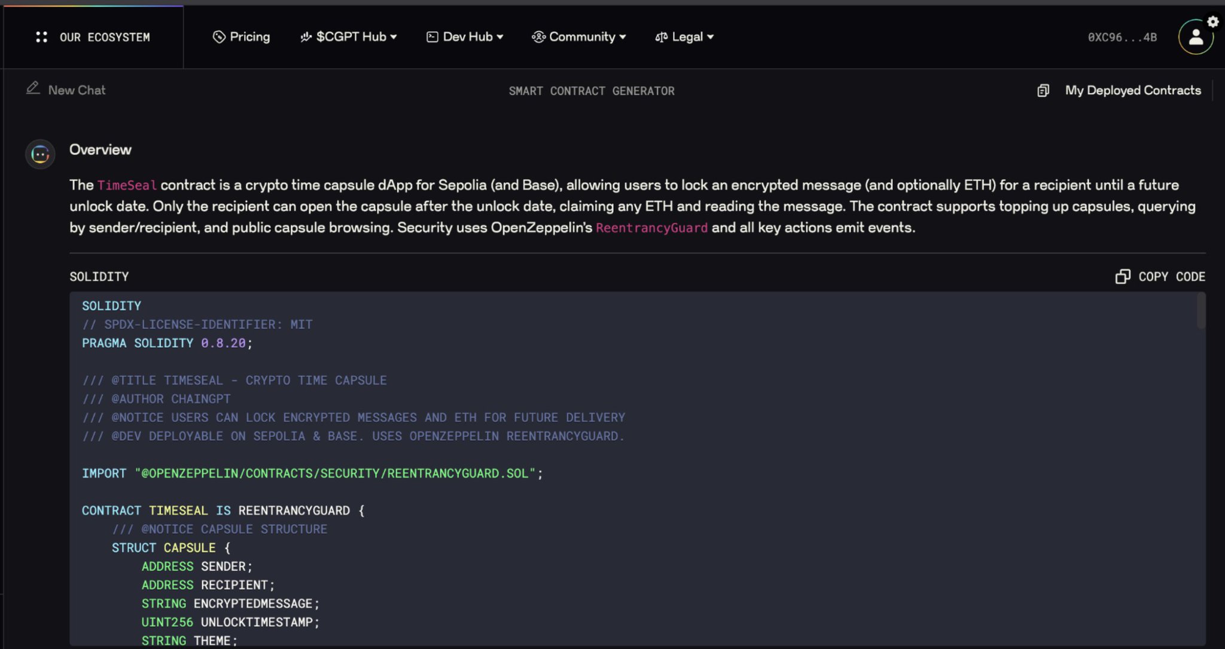Open the Pricing menu item
Screen dimensions: 1225x649
click(x=249, y=37)
